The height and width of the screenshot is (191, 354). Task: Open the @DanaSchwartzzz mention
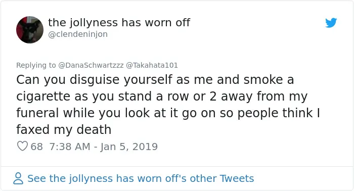[91, 65]
